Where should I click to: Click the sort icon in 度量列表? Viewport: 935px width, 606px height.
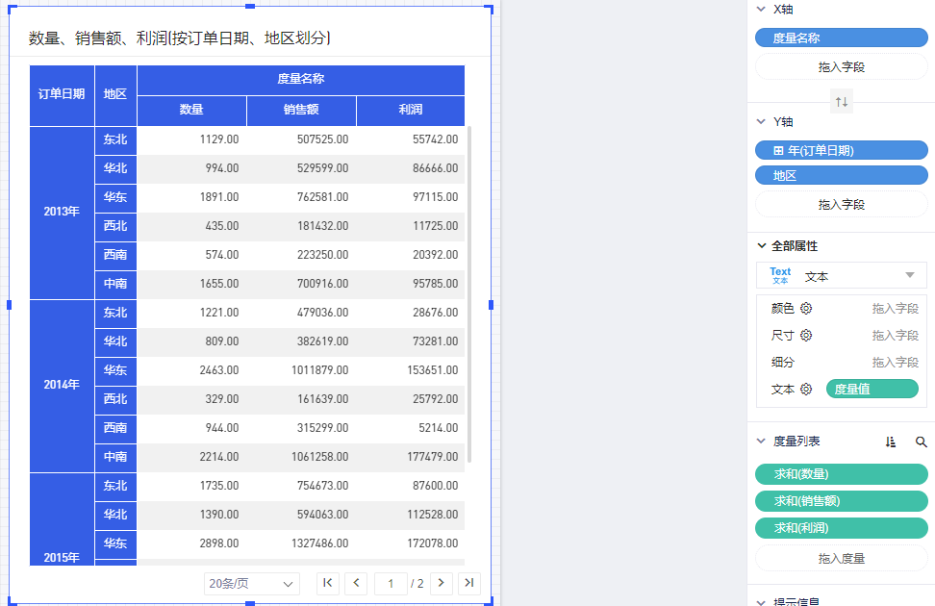pyautogui.click(x=891, y=442)
